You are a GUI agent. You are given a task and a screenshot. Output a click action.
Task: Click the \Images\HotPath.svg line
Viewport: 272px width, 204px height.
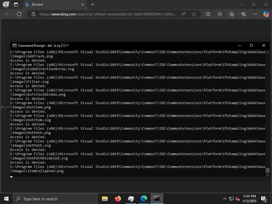coord(31,146)
